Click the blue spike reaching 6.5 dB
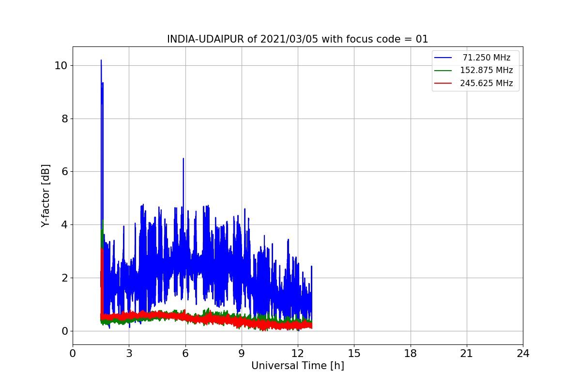581x387 pixels. pyautogui.click(x=183, y=160)
